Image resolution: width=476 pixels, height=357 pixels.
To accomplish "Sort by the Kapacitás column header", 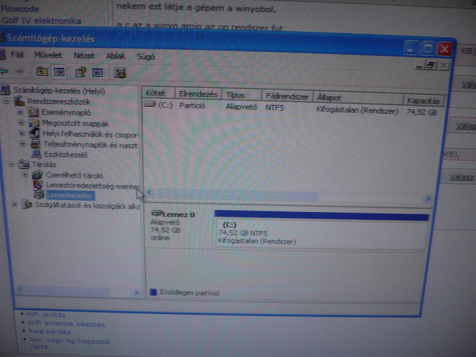I will (423, 101).
